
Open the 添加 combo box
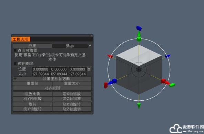(x=70, y=46)
